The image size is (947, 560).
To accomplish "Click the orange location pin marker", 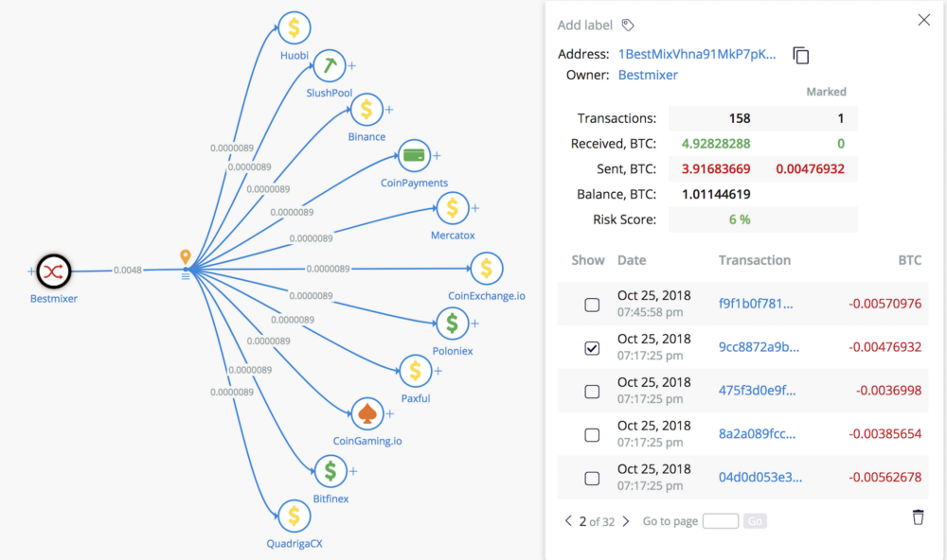I will (x=186, y=257).
